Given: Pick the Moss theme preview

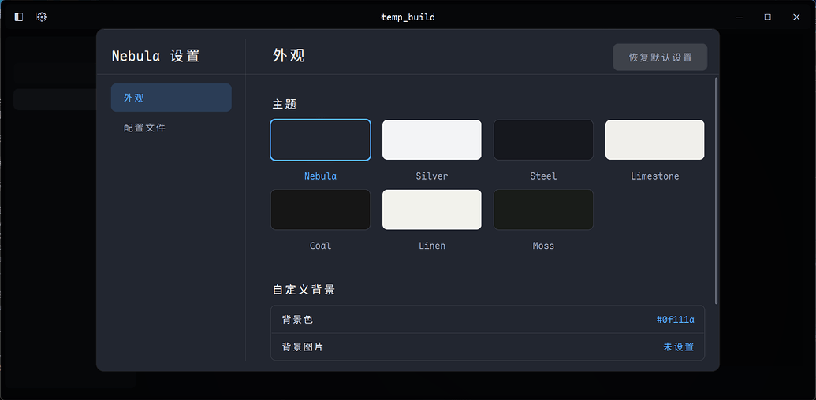Looking at the screenshot, I should point(543,209).
